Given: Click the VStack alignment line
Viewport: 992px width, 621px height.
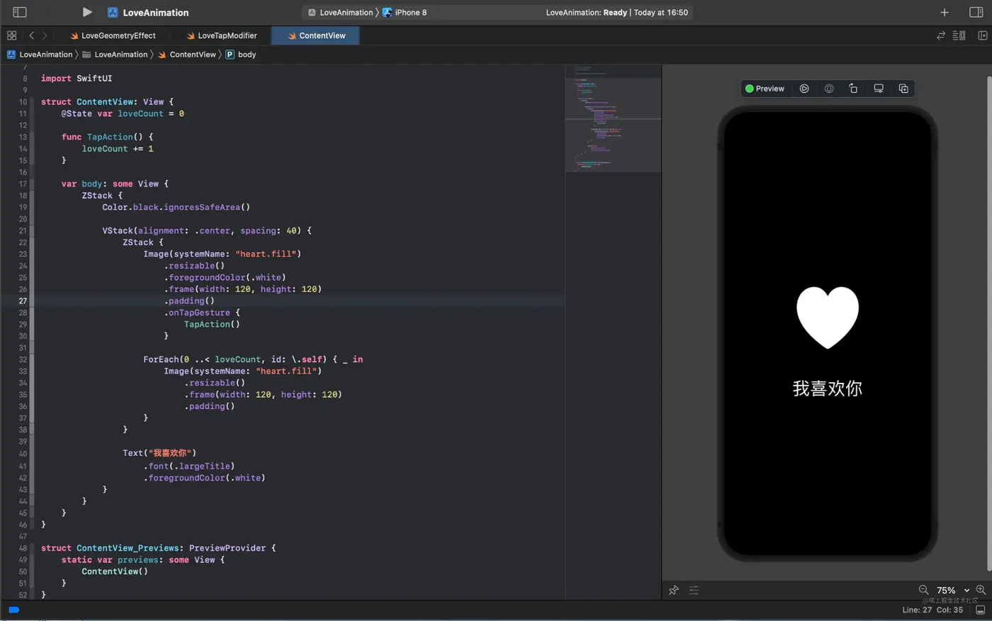Looking at the screenshot, I should click(x=207, y=230).
